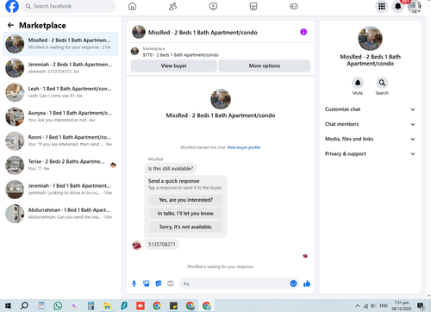
Task: Click the large centered conversation avatar
Action: pyautogui.click(x=221, y=99)
